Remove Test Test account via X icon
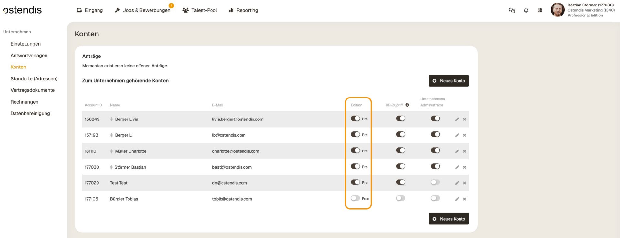 pyautogui.click(x=464, y=183)
